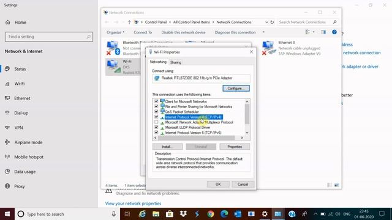This screenshot has width=392, height=220.
Task: Expand more toolbar commands chevron
Action: click(263, 32)
